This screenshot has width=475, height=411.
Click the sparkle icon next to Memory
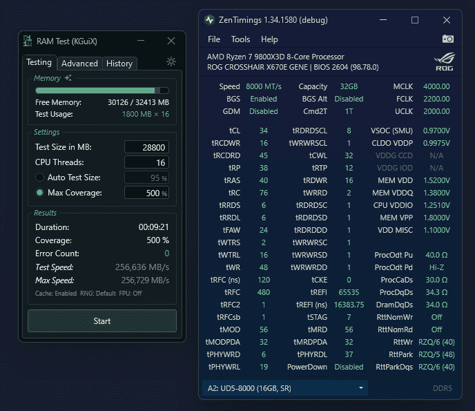[x=68, y=77]
